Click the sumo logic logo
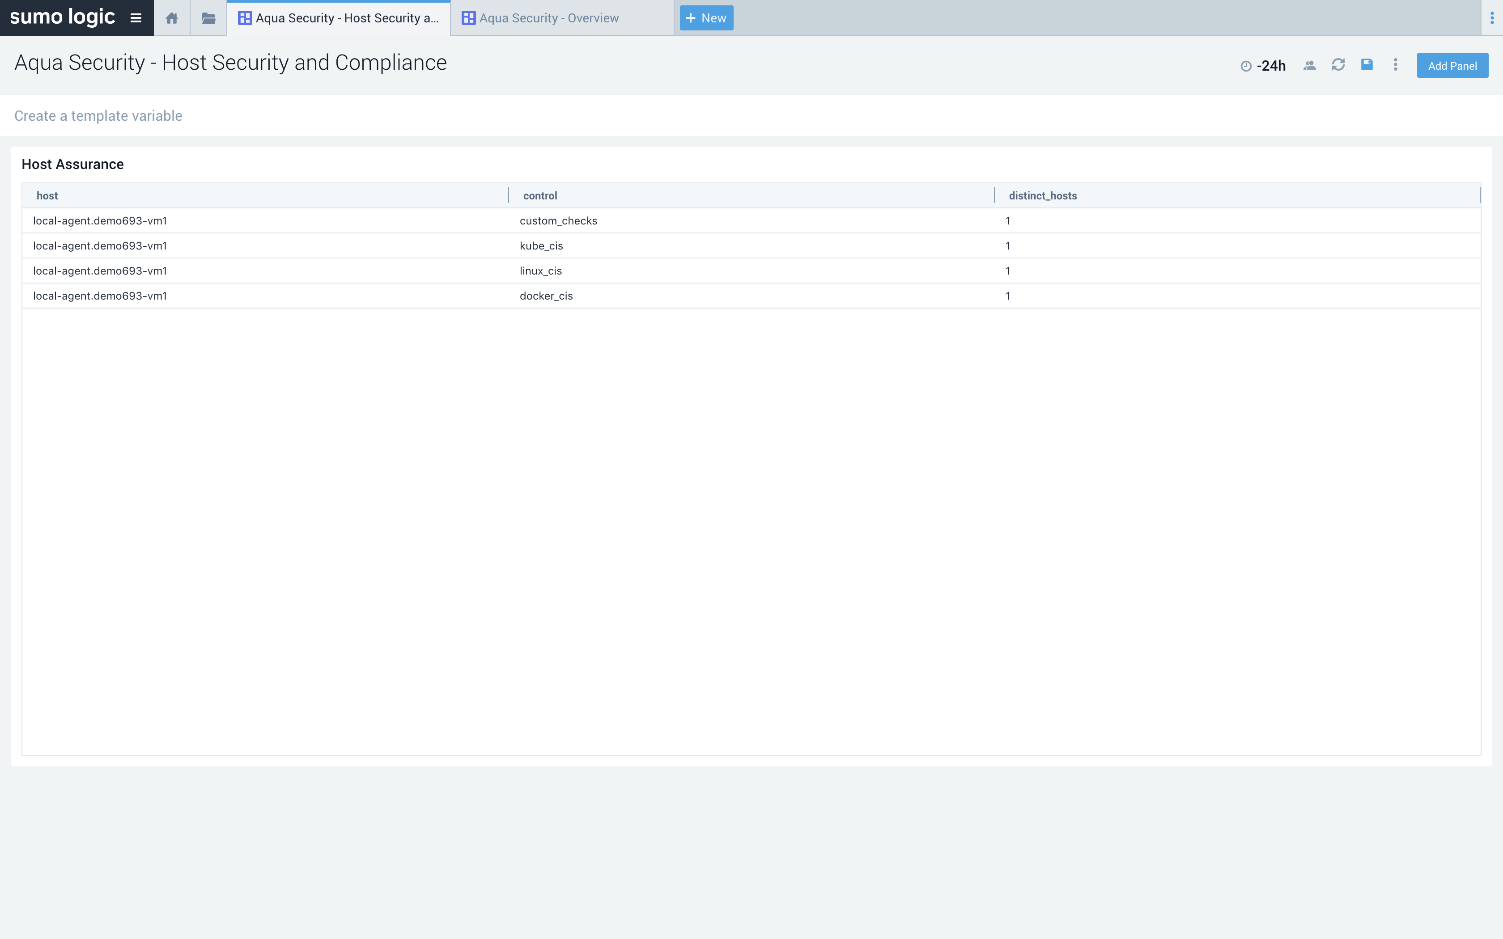This screenshot has width=1503, height=939. pos(62,17)
